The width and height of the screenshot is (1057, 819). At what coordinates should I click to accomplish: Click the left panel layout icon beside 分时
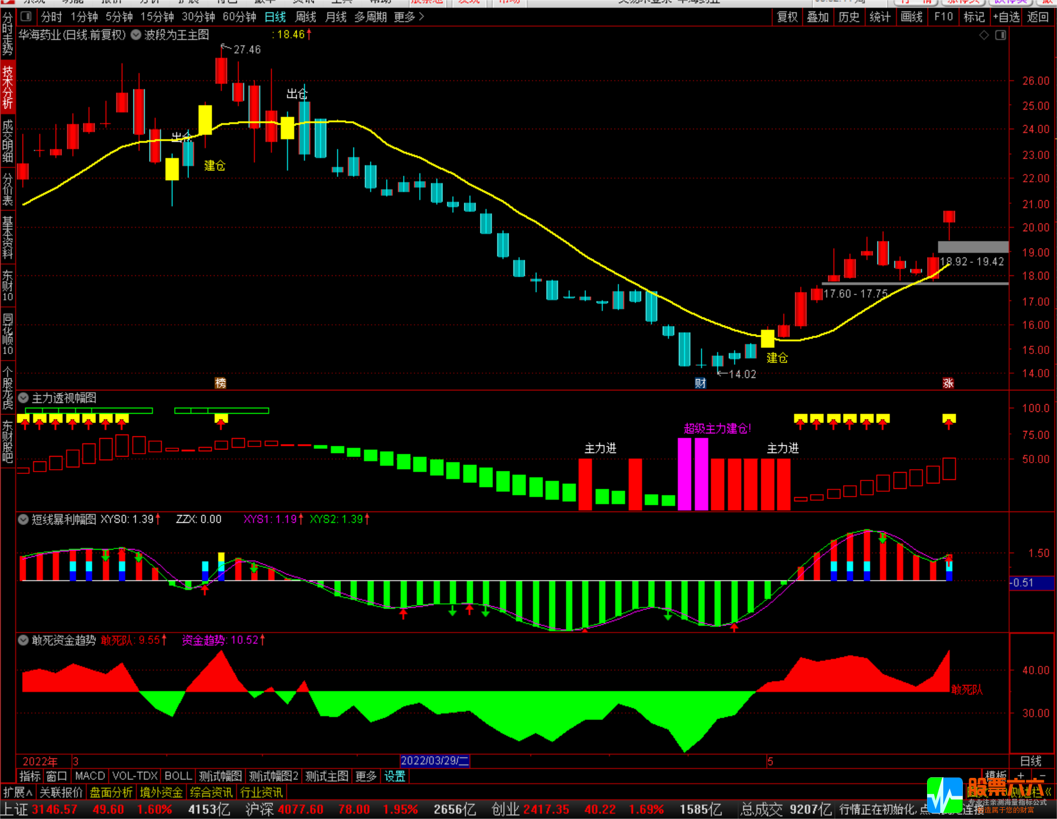click(x=26, y=17)
